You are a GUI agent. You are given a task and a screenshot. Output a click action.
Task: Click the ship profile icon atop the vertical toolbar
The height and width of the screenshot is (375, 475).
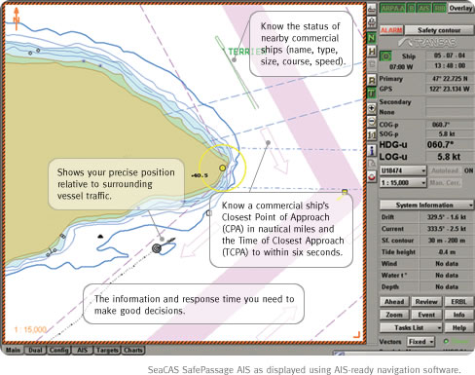(372, 9)
